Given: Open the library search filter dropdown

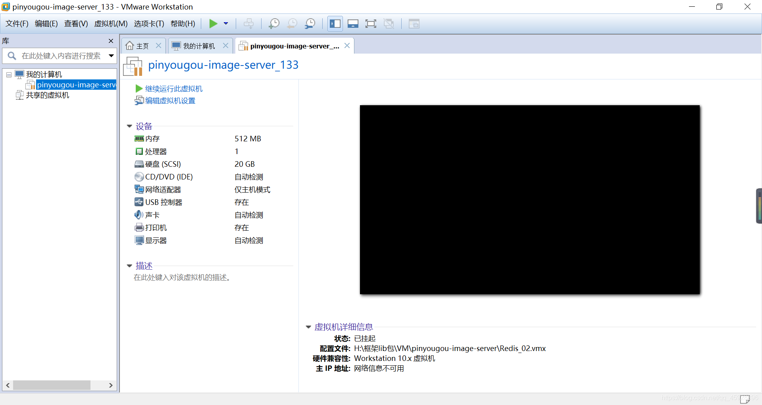Looking at the screenshot, I should [x=112, y=56].
